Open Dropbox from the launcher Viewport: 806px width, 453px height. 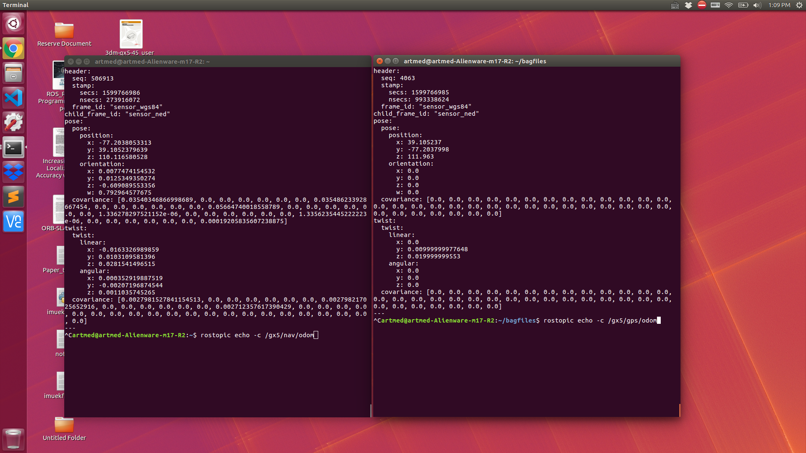pos(13,172)
